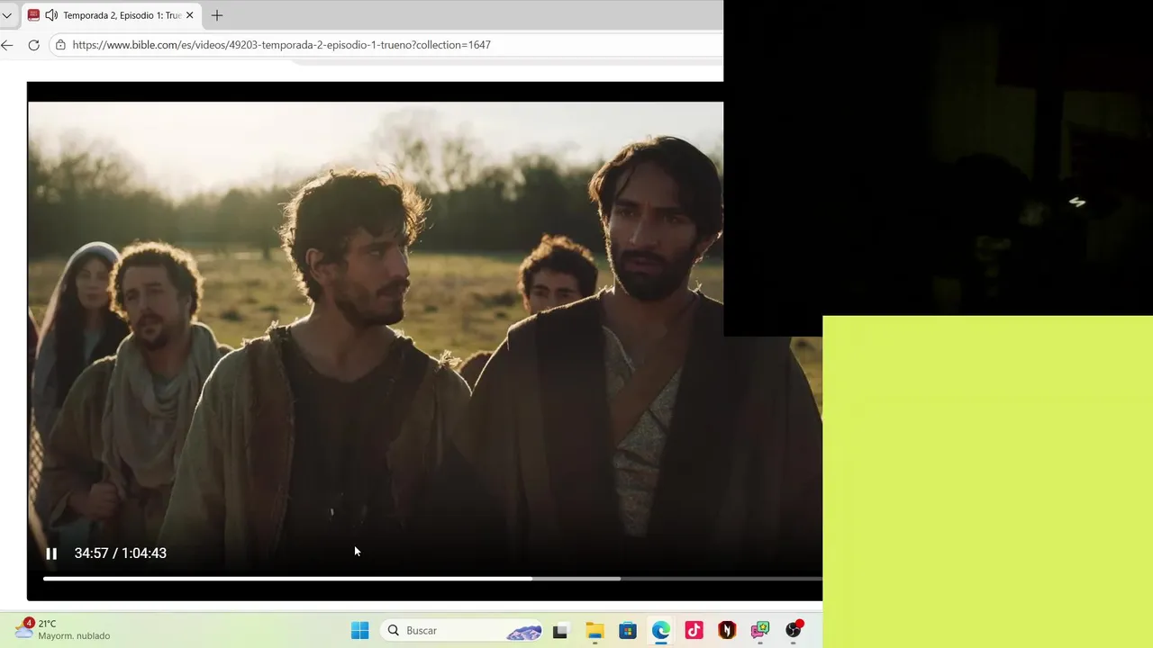Click the Bible tab favicon
The image size is (1153, 648).
[x=33, y=15]
